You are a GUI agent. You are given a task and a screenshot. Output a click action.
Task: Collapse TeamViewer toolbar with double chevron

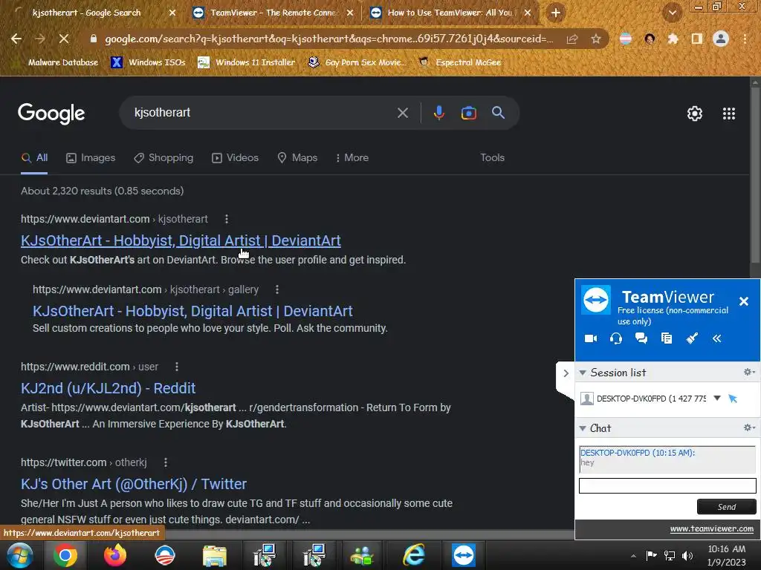point(717,338)
